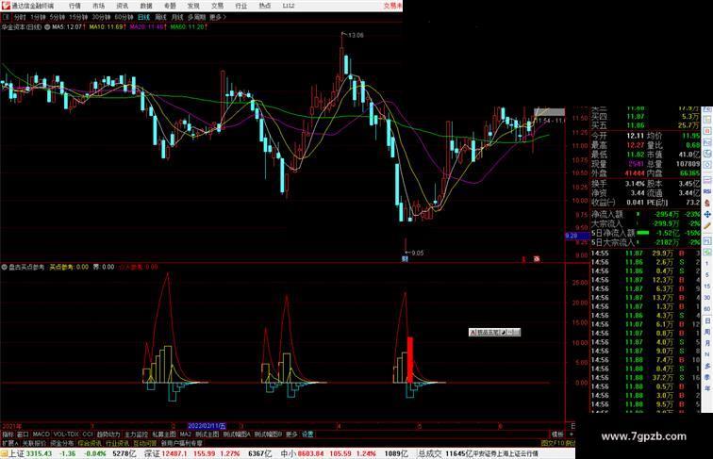Click the 上证 index in status bar
Screen dimensions: 713x459
(16, 453)
